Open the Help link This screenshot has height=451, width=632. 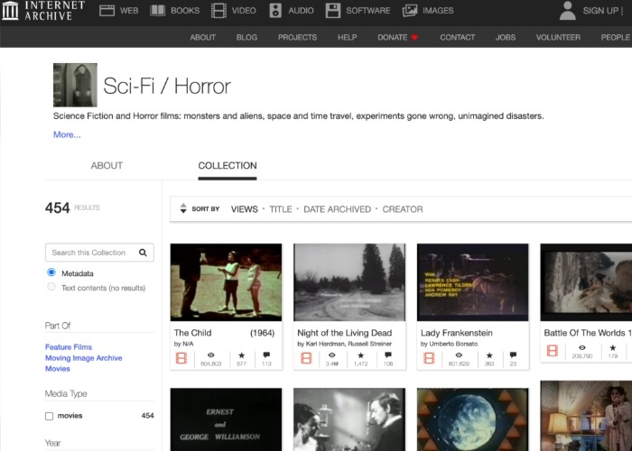click(x=347, y=38)
